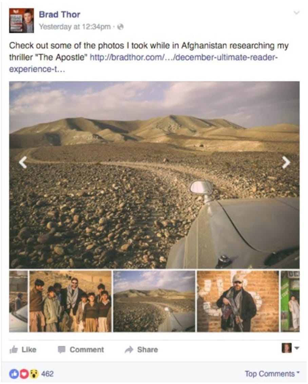Click the public globe privacy icon
Image resolution: width=308 pixels, height=384 pixels.
(120, 27)
